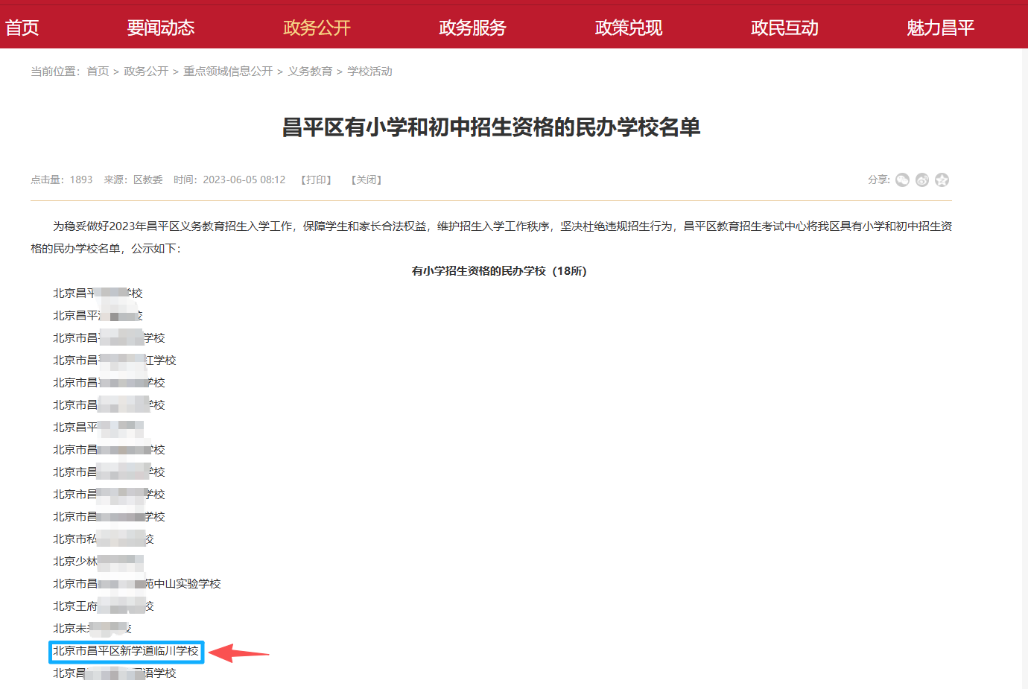Viewport: 1028px width, 689px height.
Task: Open the 首页 navigation menu item
Action: [22, 28]
